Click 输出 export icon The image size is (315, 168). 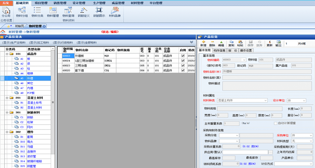click(x=278, y=43)
